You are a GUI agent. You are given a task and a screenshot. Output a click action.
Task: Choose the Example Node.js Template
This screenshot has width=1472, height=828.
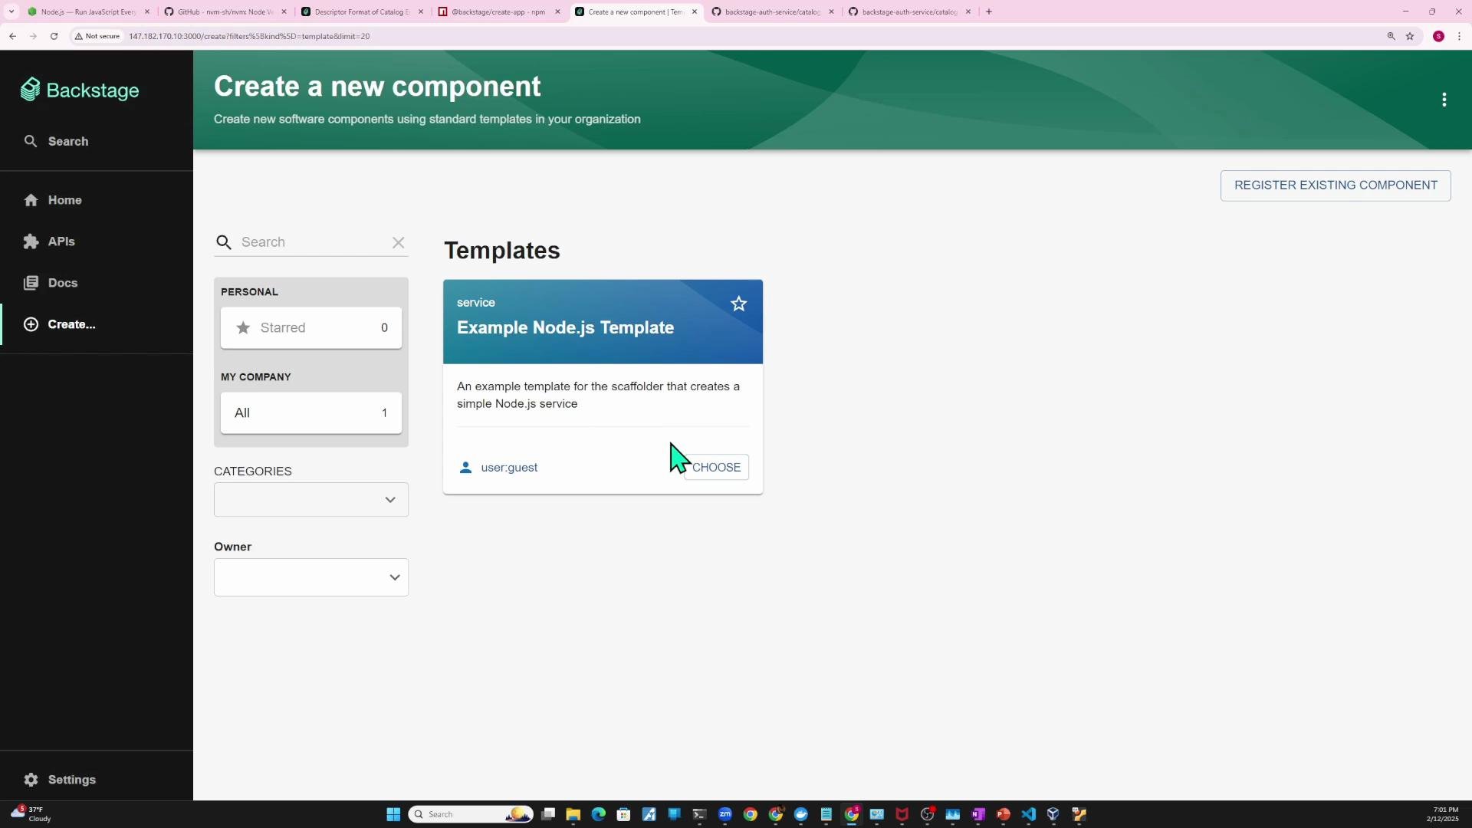716,468
